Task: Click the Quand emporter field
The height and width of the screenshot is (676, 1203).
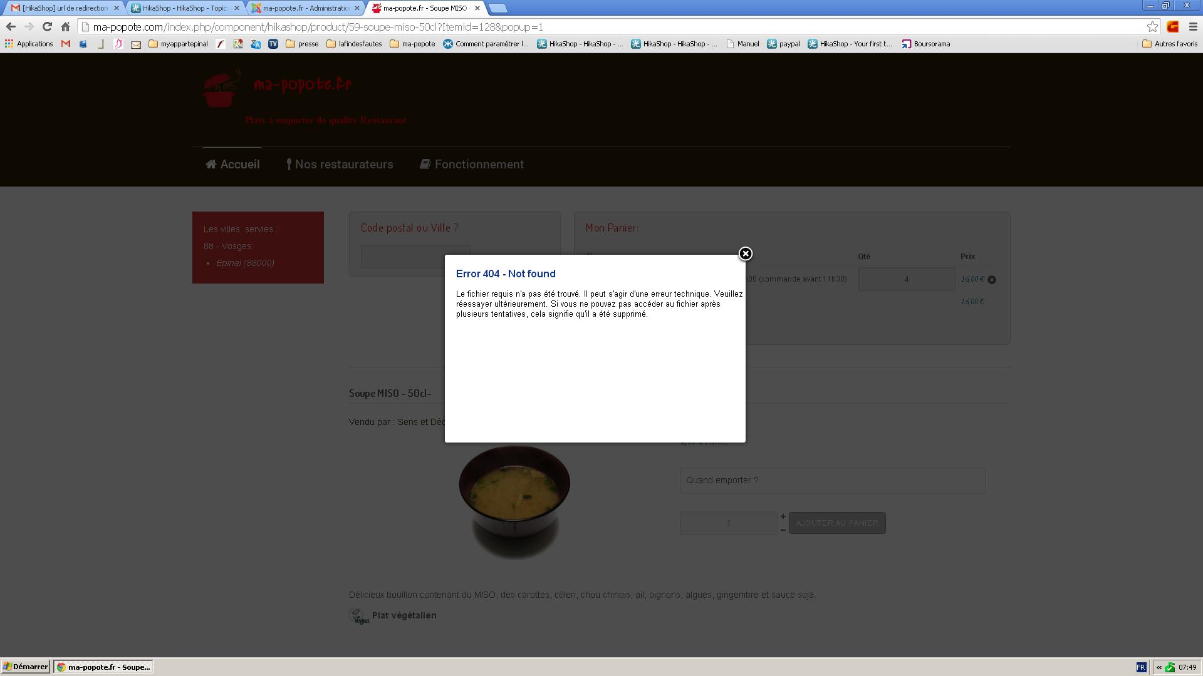Action: coord(832,480)
